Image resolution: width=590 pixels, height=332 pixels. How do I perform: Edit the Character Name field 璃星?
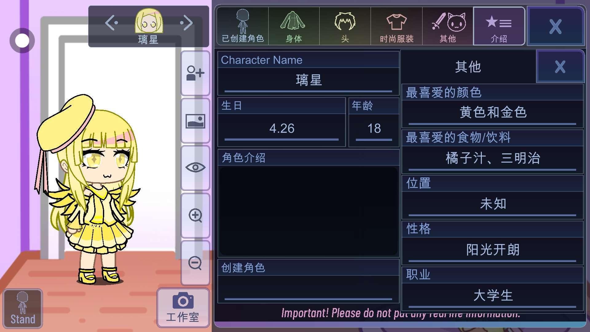(x=308, y=81)
